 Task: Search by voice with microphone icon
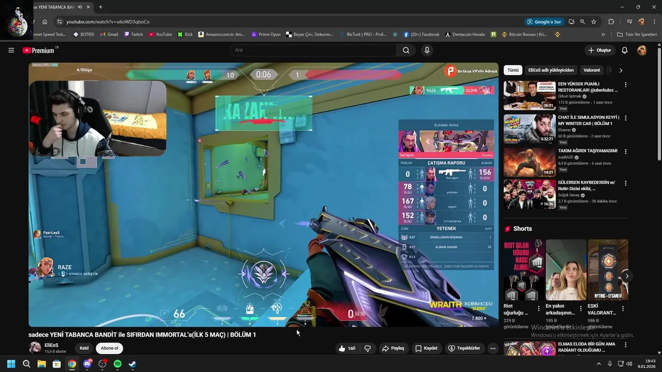coord(427,50)
